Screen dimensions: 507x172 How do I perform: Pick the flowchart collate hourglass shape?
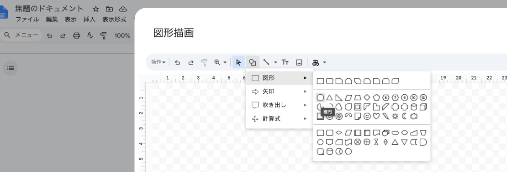pos(376,142)
